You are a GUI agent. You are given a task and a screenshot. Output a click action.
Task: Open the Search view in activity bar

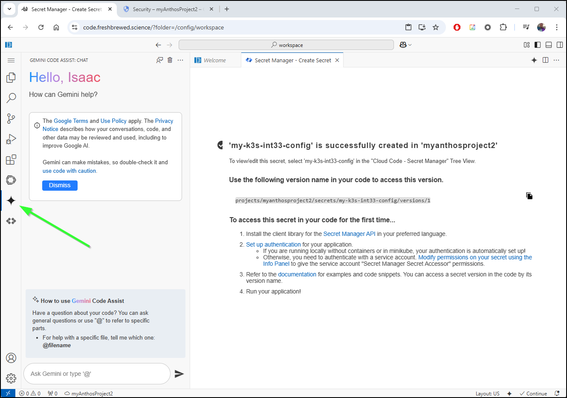point(11,98)
